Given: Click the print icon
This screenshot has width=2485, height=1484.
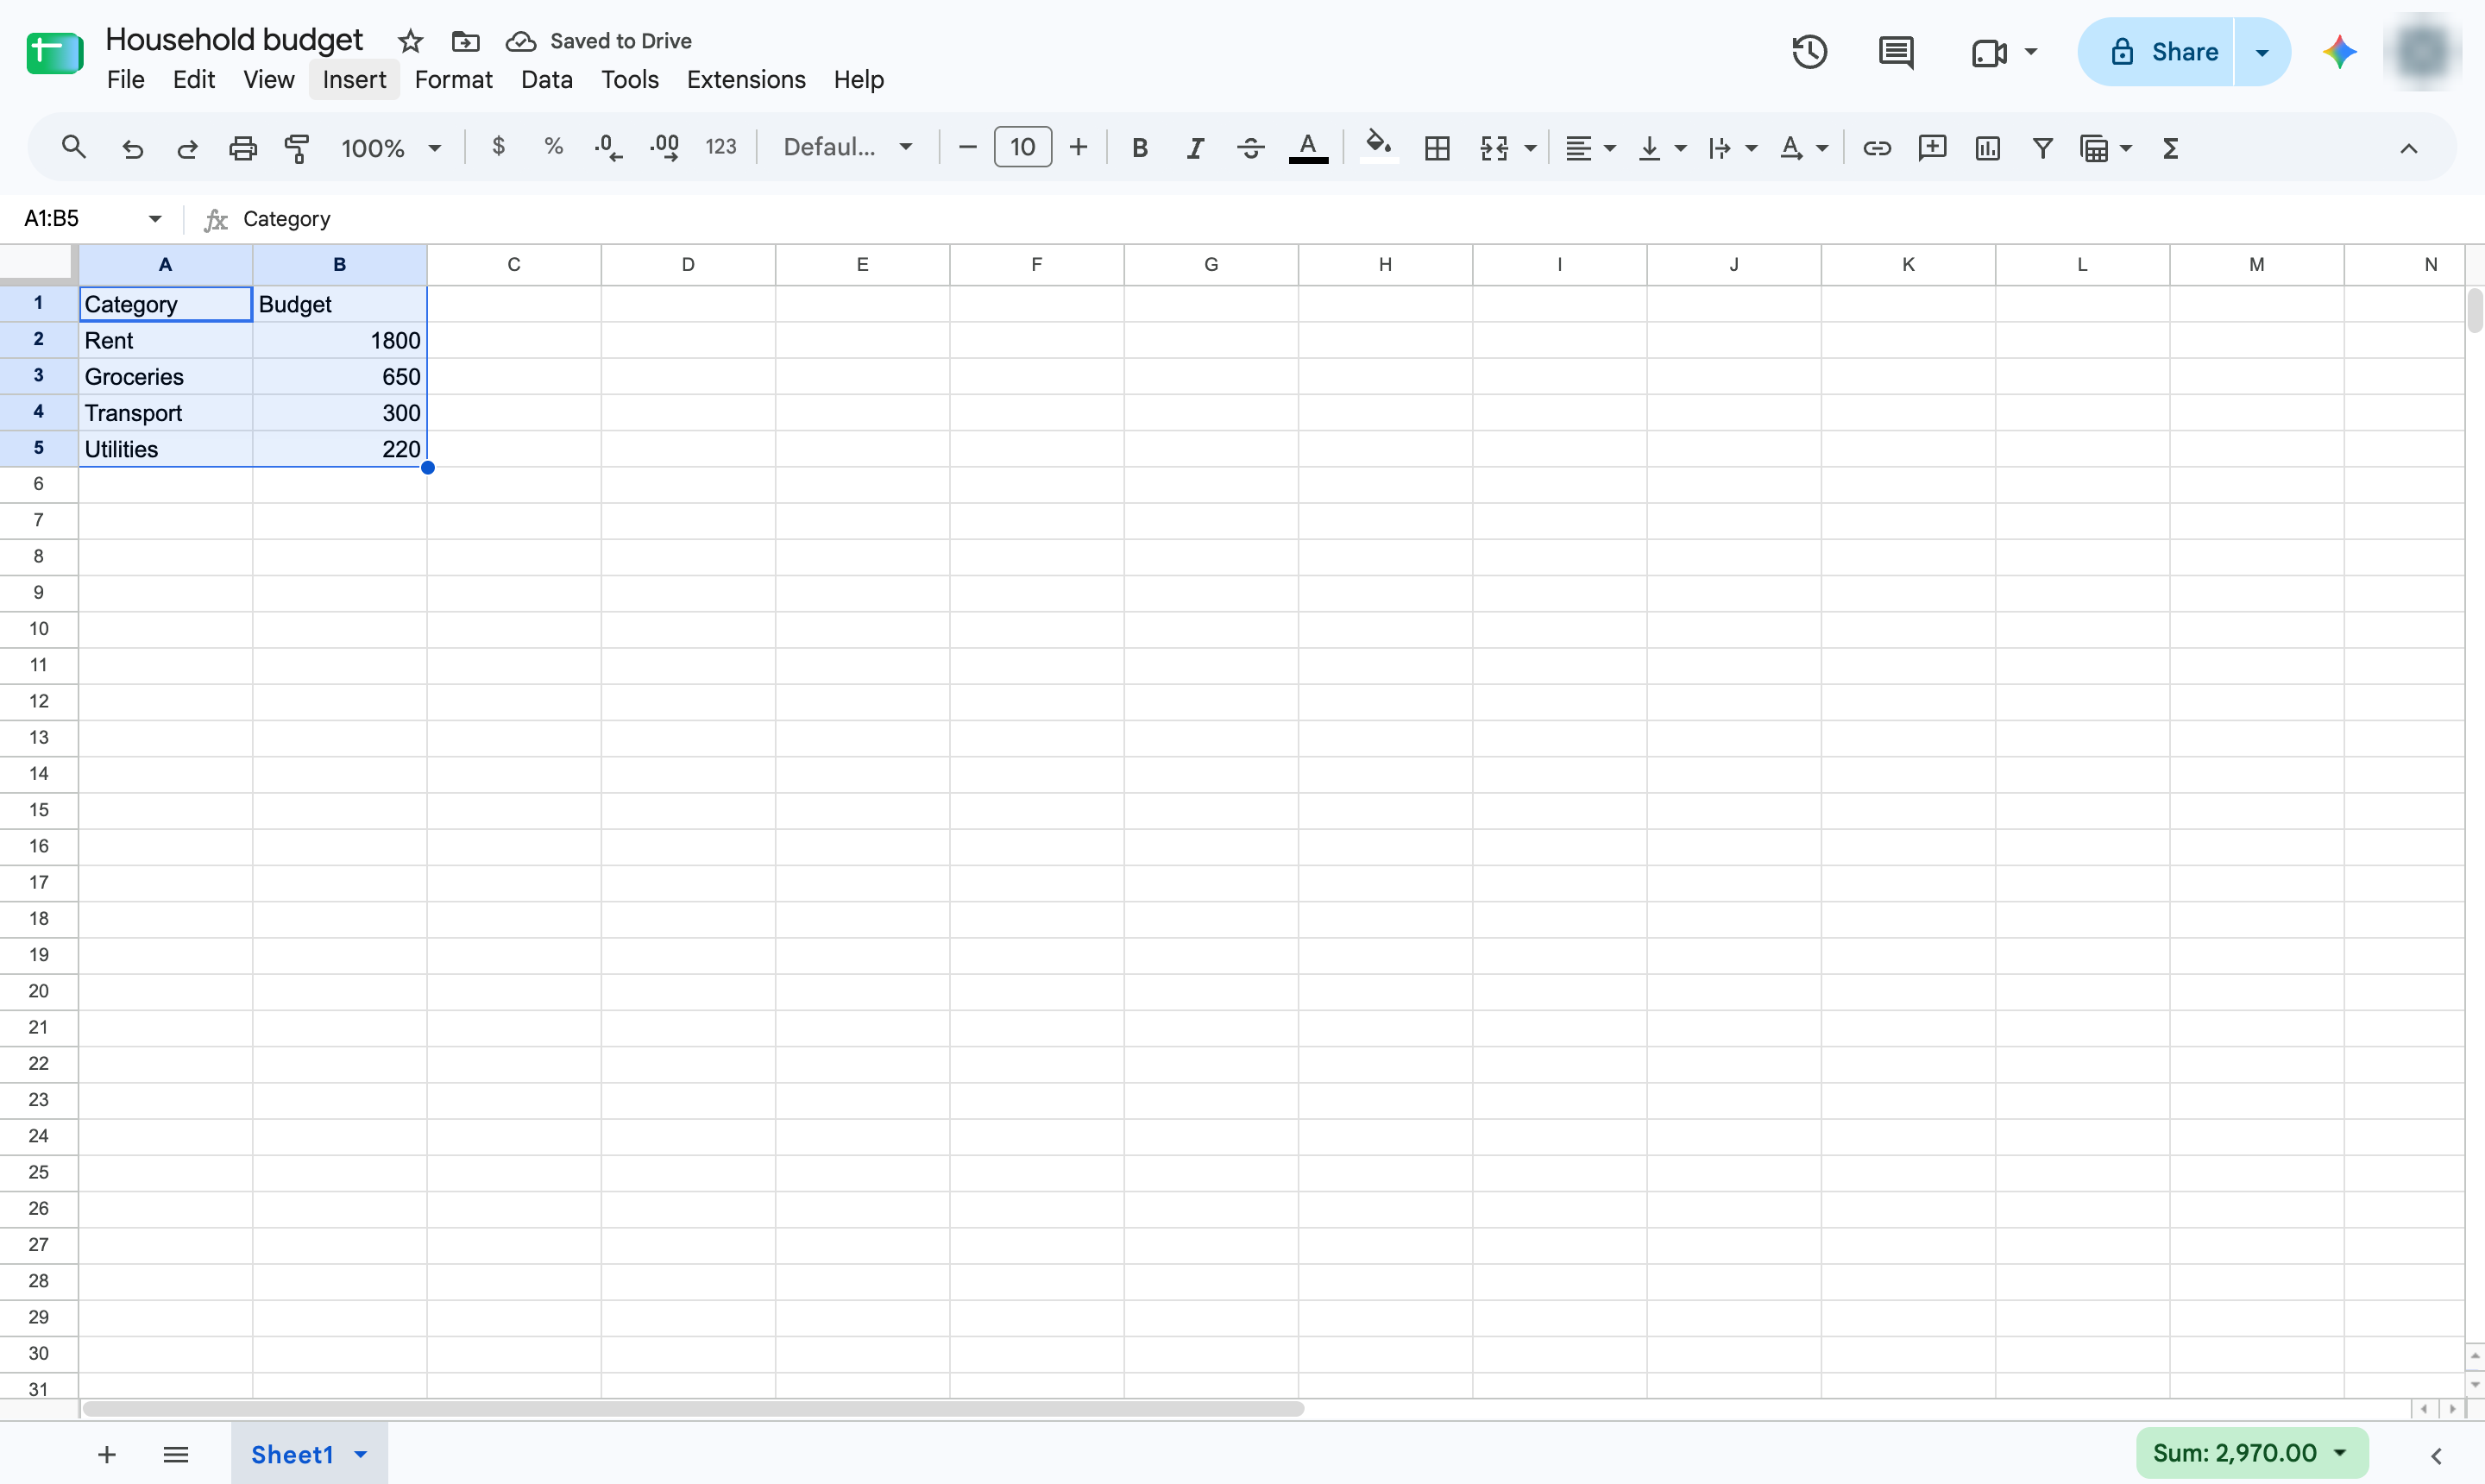Looking at the screenshot, I should pyautogui.click(x=243, y=149).
